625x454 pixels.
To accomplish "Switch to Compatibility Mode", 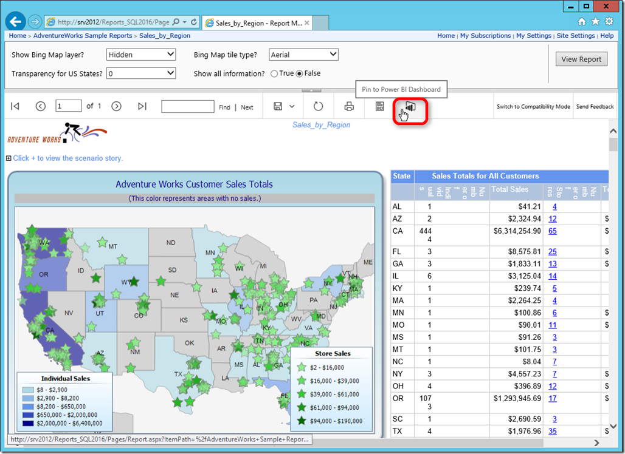I will (x=533, y=106).
